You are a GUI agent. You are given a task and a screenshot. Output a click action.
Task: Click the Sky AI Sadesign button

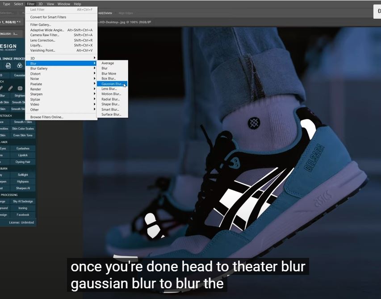pos(23,201)
